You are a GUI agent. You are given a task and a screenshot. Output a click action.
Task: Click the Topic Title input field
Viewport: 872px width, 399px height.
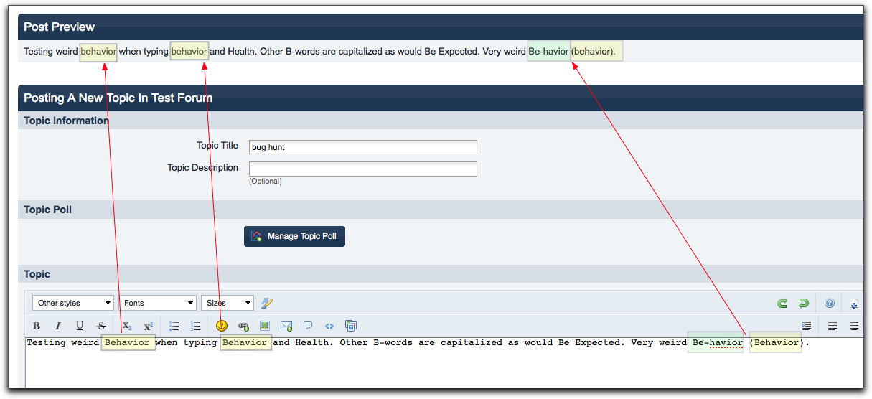pyautogui.click(x=362, y=147)
